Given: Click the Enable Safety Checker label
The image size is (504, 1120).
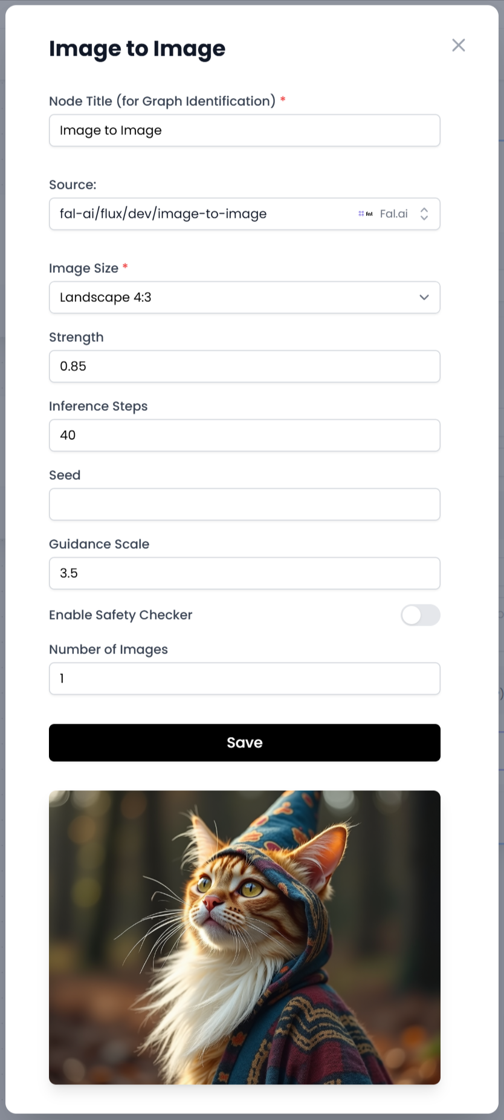Looking at the screenshot, I should (x=120, y=615).
